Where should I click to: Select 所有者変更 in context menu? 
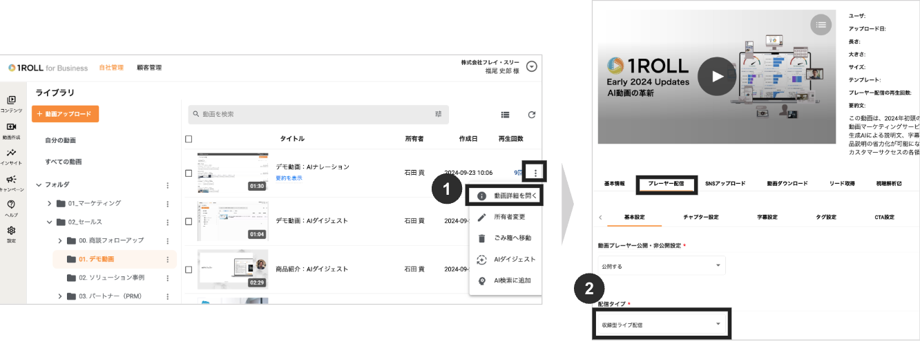pyautogui.click(x=505, y=217)
